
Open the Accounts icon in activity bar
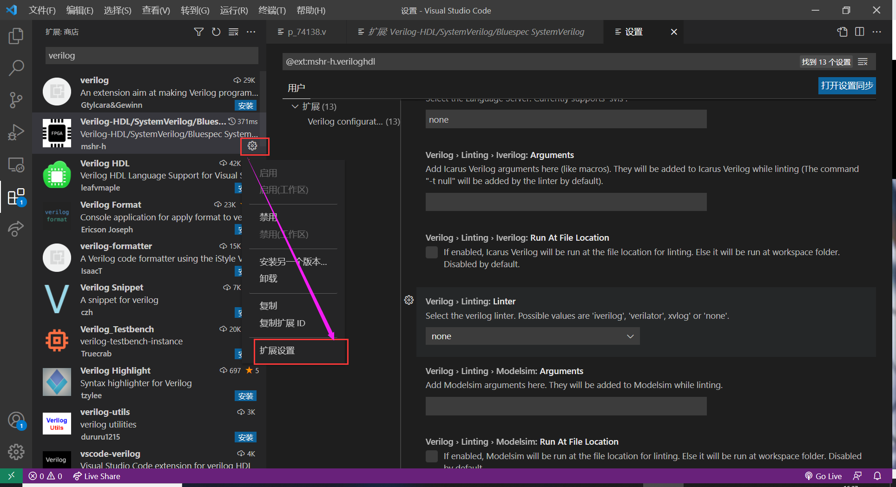[16, 421]
